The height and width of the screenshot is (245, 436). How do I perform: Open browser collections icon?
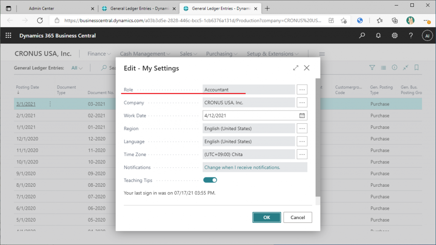click(395, 20)
